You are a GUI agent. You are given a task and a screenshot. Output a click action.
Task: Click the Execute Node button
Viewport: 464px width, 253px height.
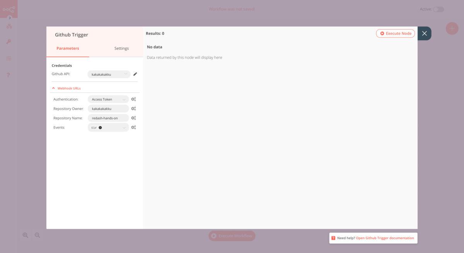[x=396, y=34]
